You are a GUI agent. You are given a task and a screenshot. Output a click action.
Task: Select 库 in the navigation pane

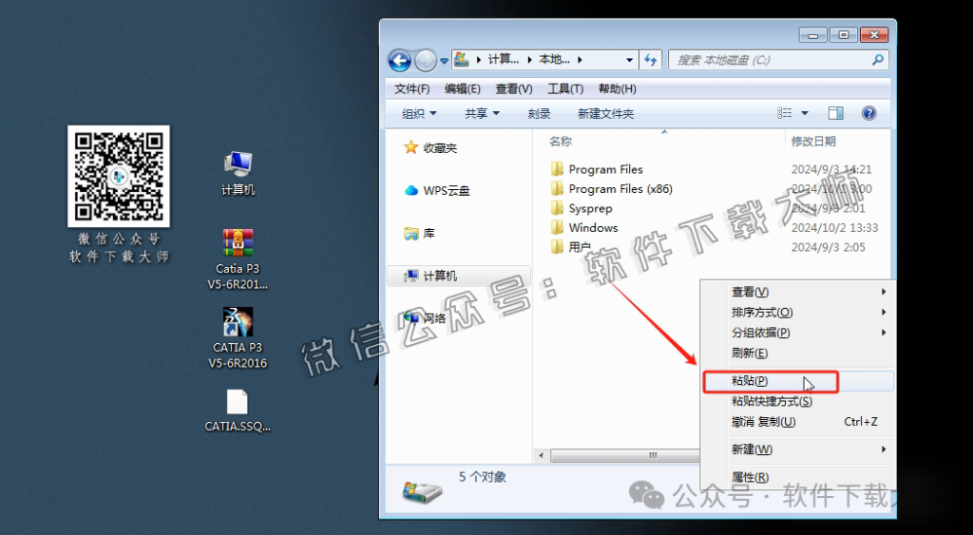pos(419,234)
